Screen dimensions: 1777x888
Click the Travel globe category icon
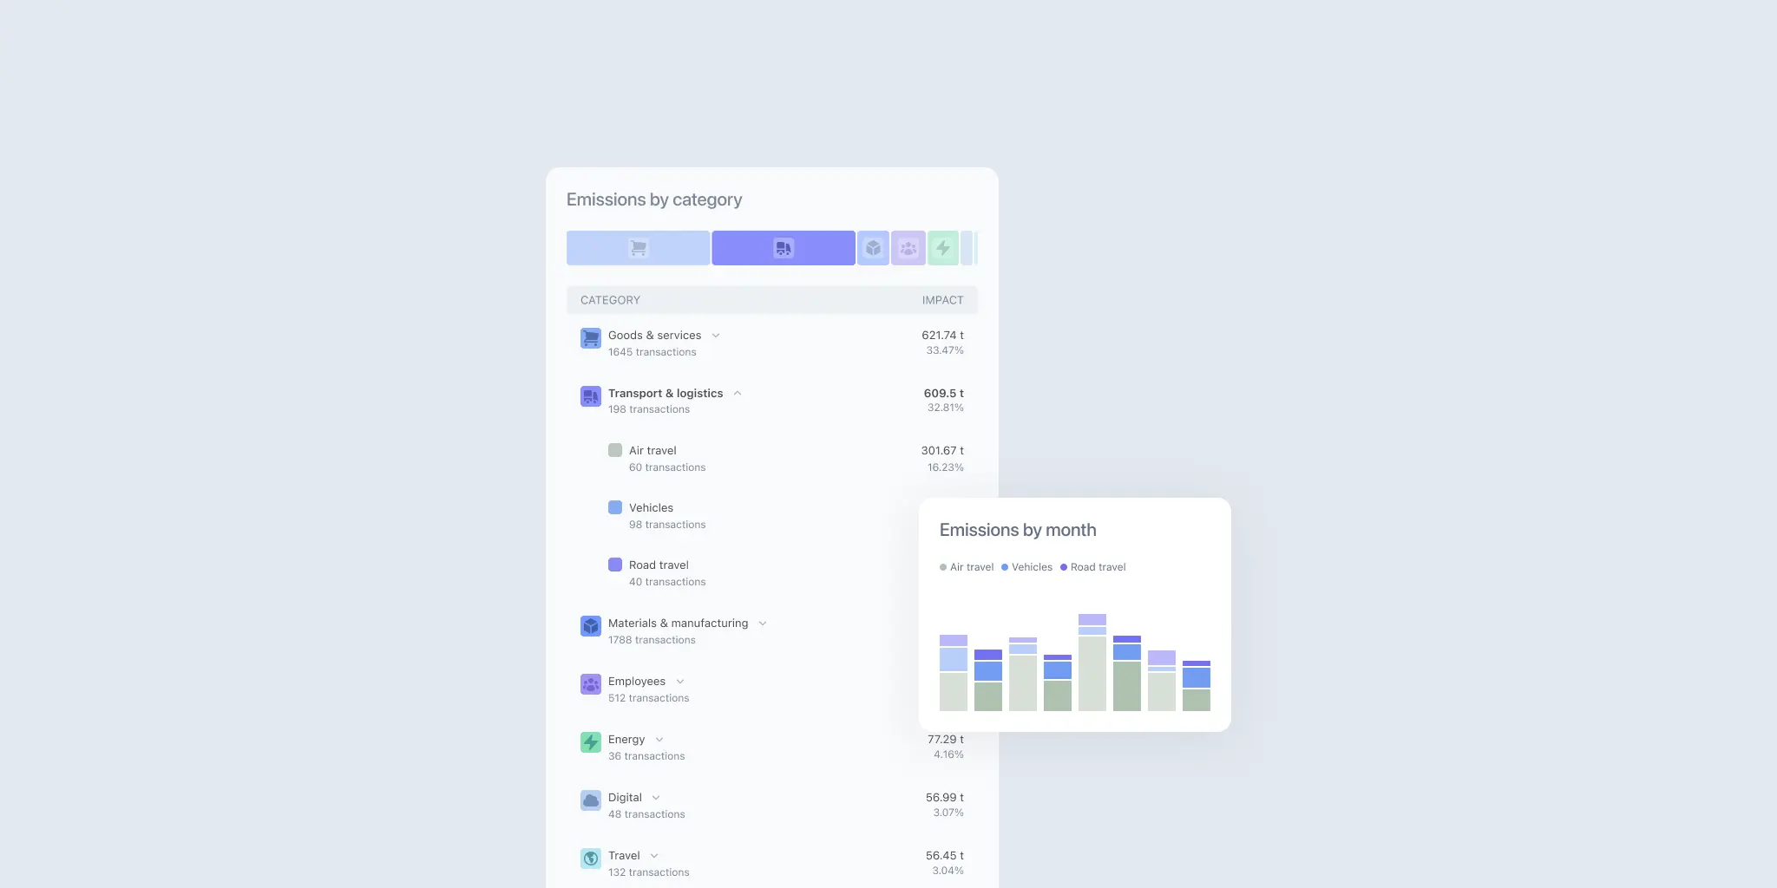(591, 858)
